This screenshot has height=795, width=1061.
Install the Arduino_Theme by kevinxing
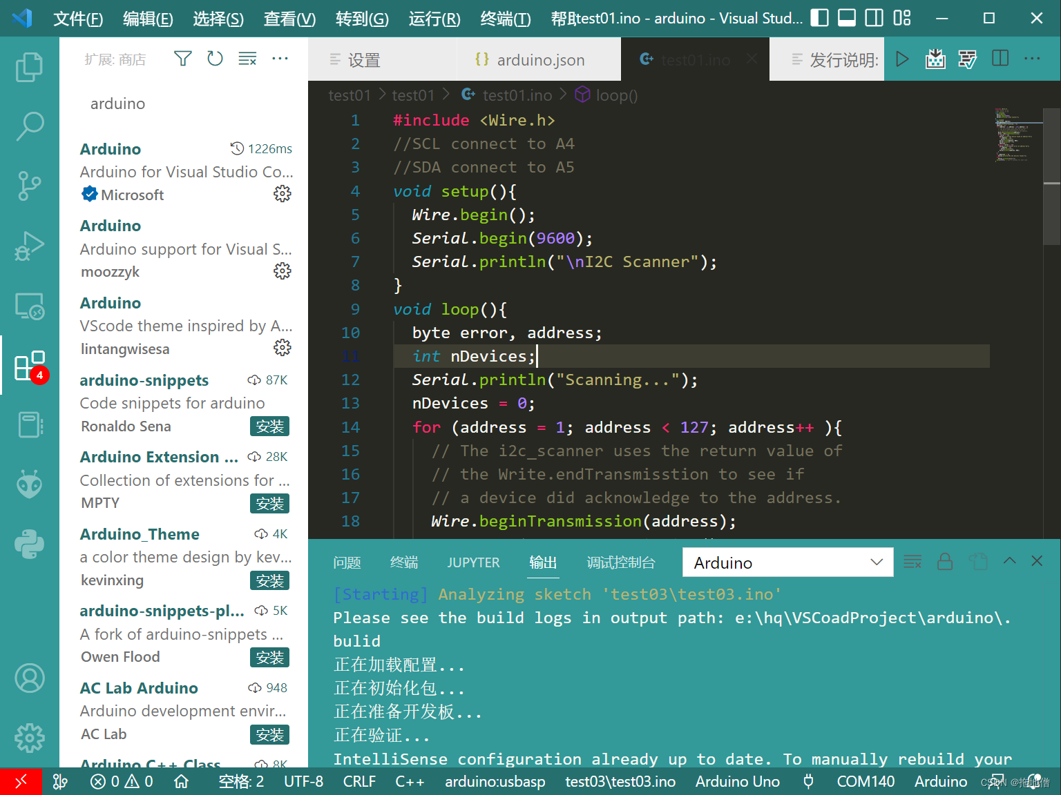coord(269,581)
